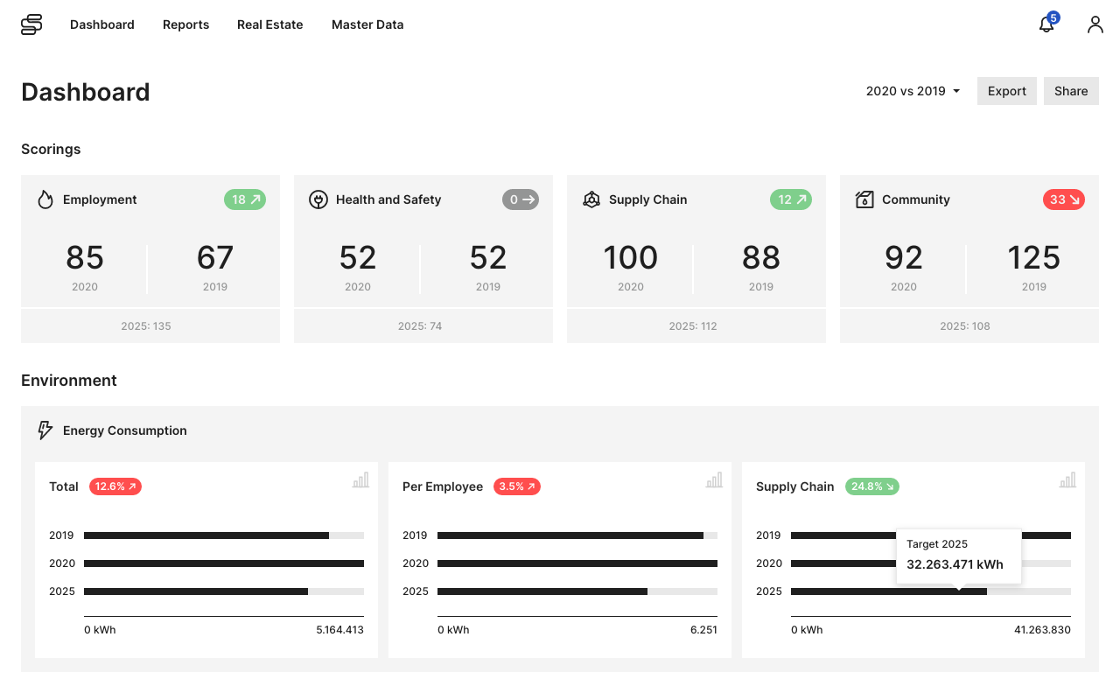Click the Community 2019 score 125
This screenshot has width=1120, height=700.
[x=1034, y=258]
